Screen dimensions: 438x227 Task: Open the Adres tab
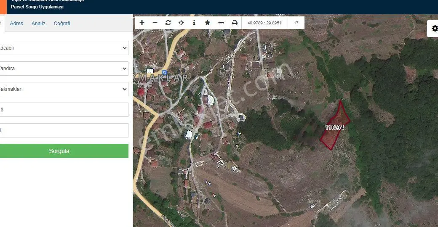tap(16, 24)
